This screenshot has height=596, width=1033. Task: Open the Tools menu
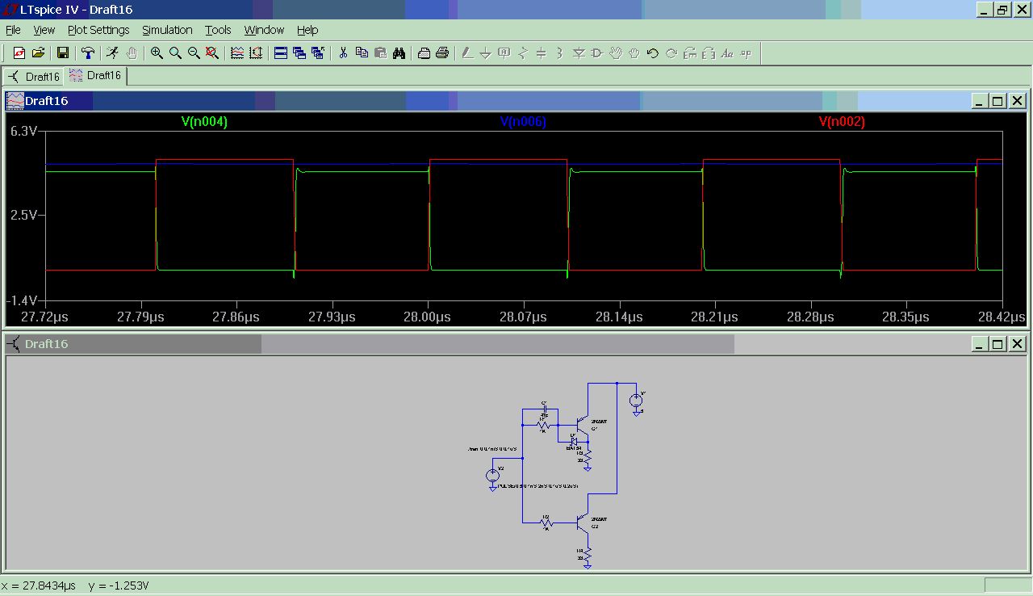218,30
